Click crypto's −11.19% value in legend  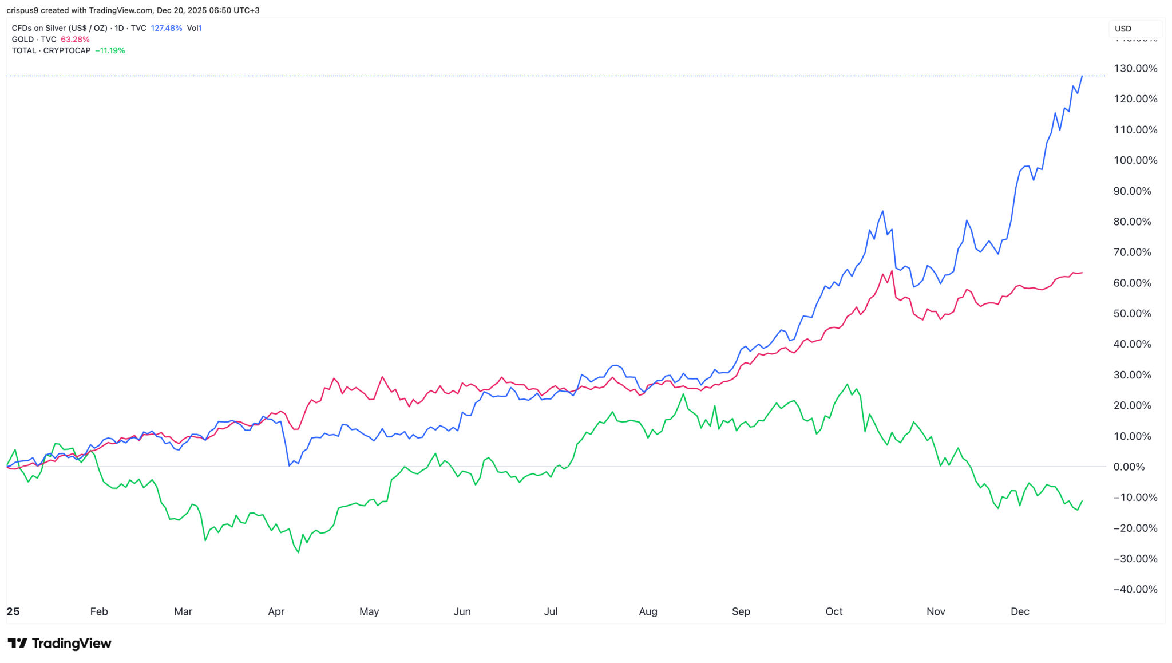point(110,50)
